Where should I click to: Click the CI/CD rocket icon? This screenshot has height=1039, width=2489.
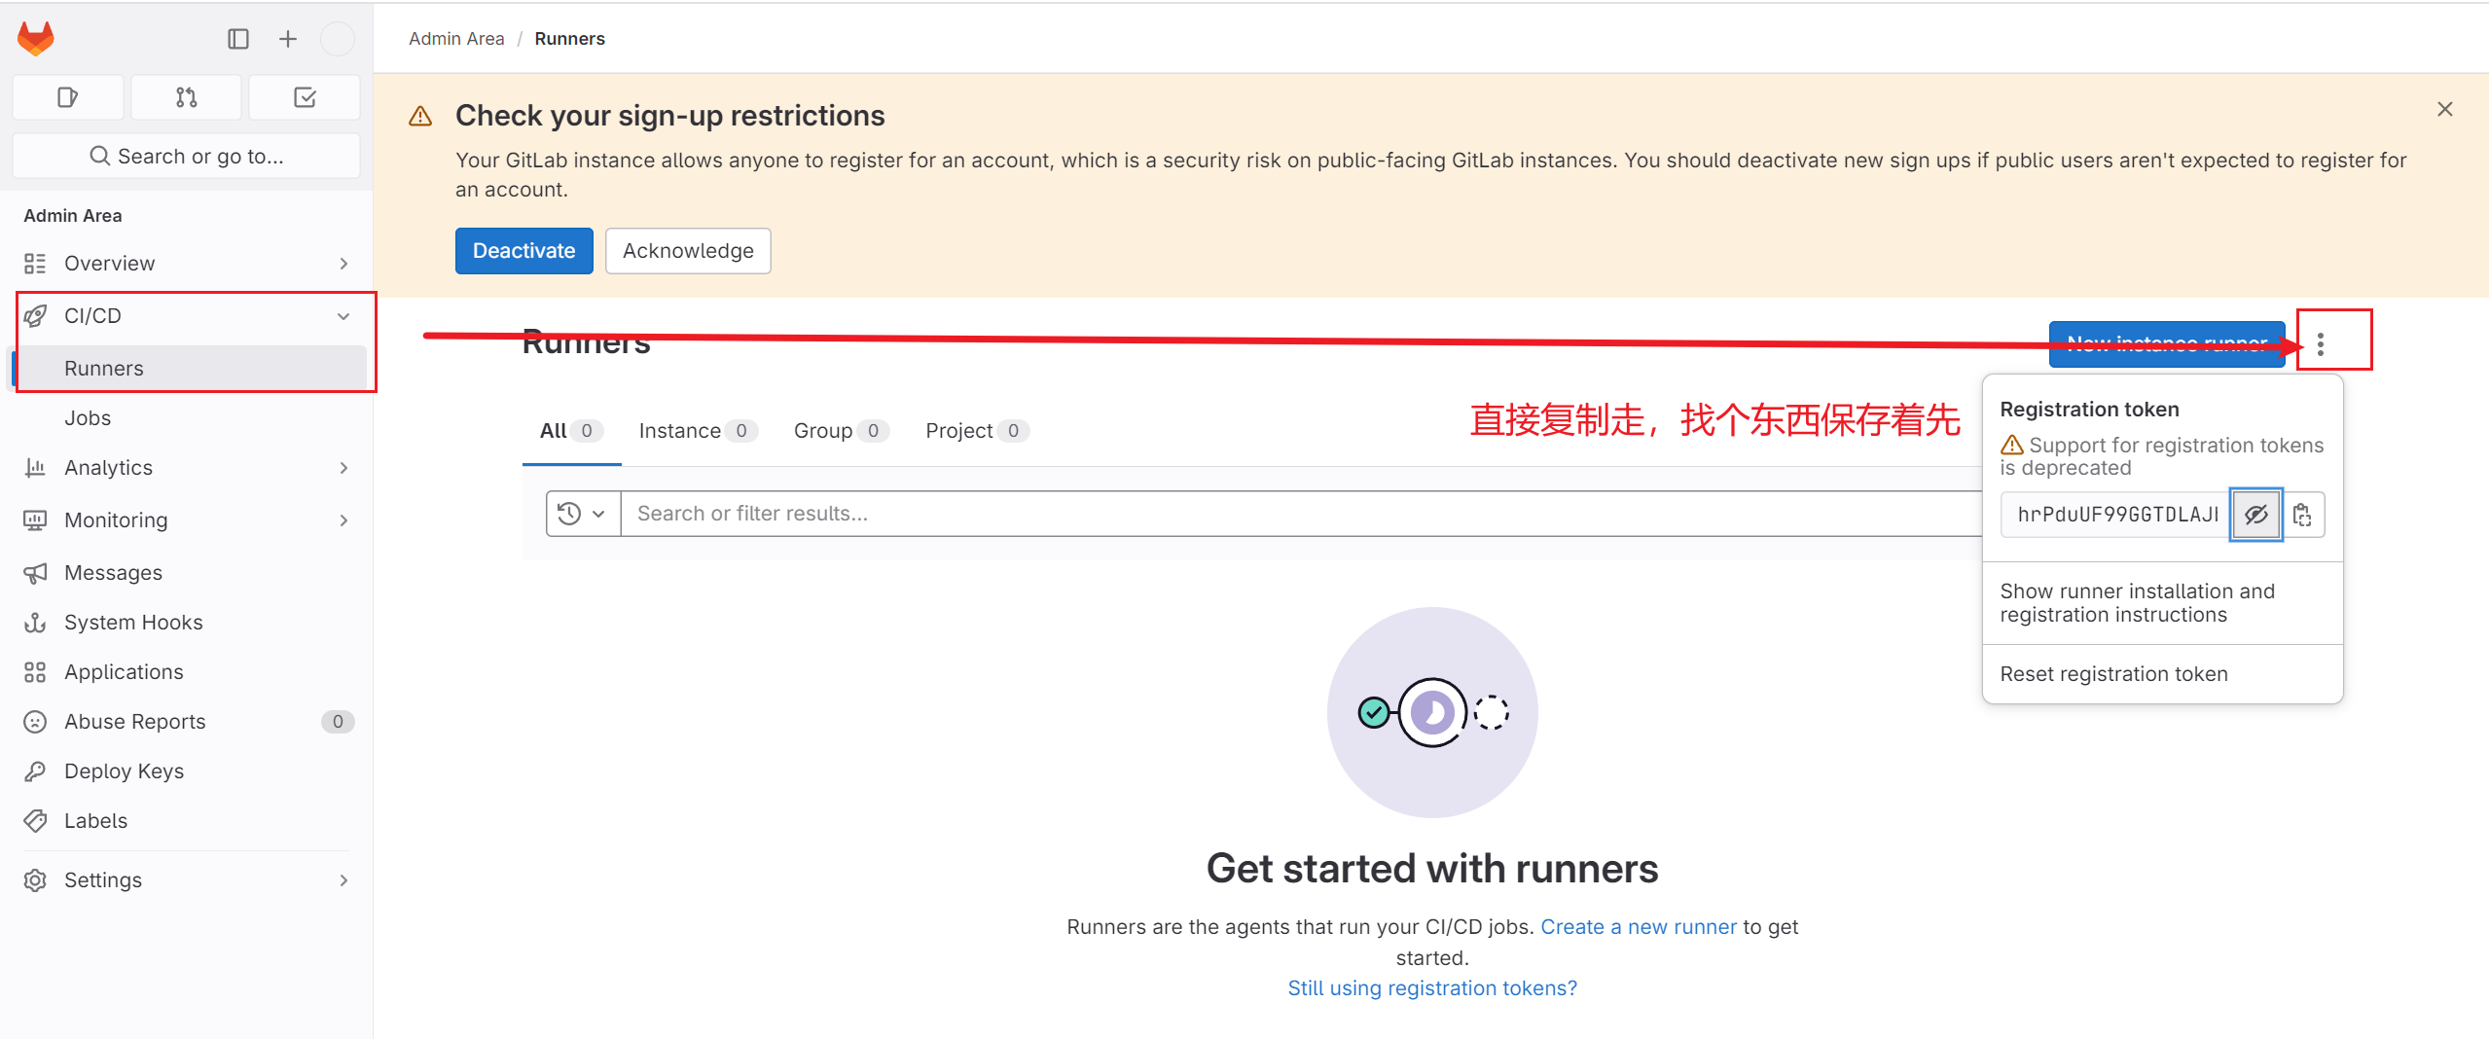coord(35,316)
